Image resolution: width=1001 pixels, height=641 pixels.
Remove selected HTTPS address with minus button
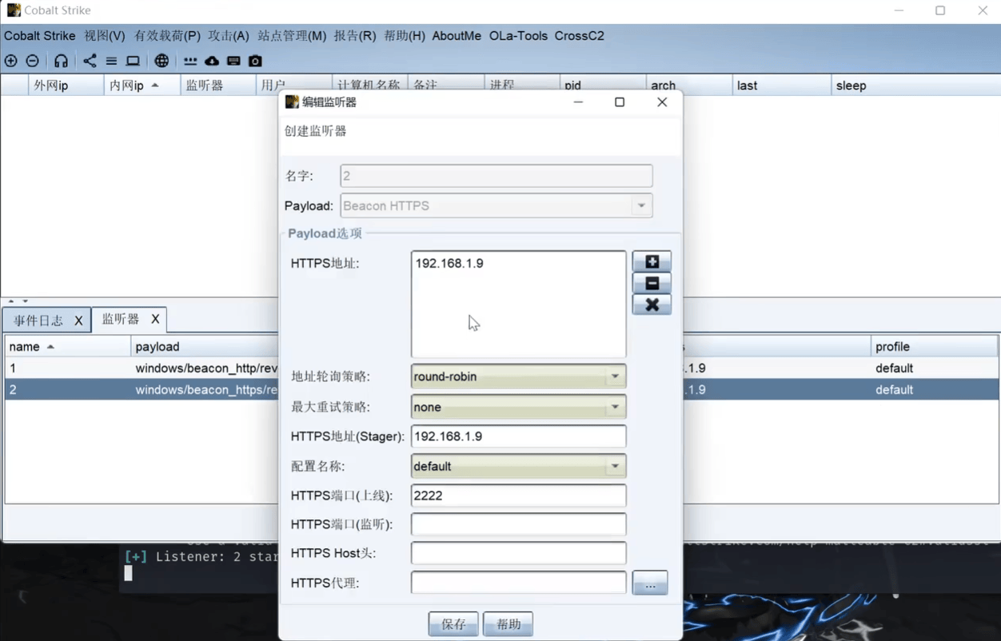[652, 283]
